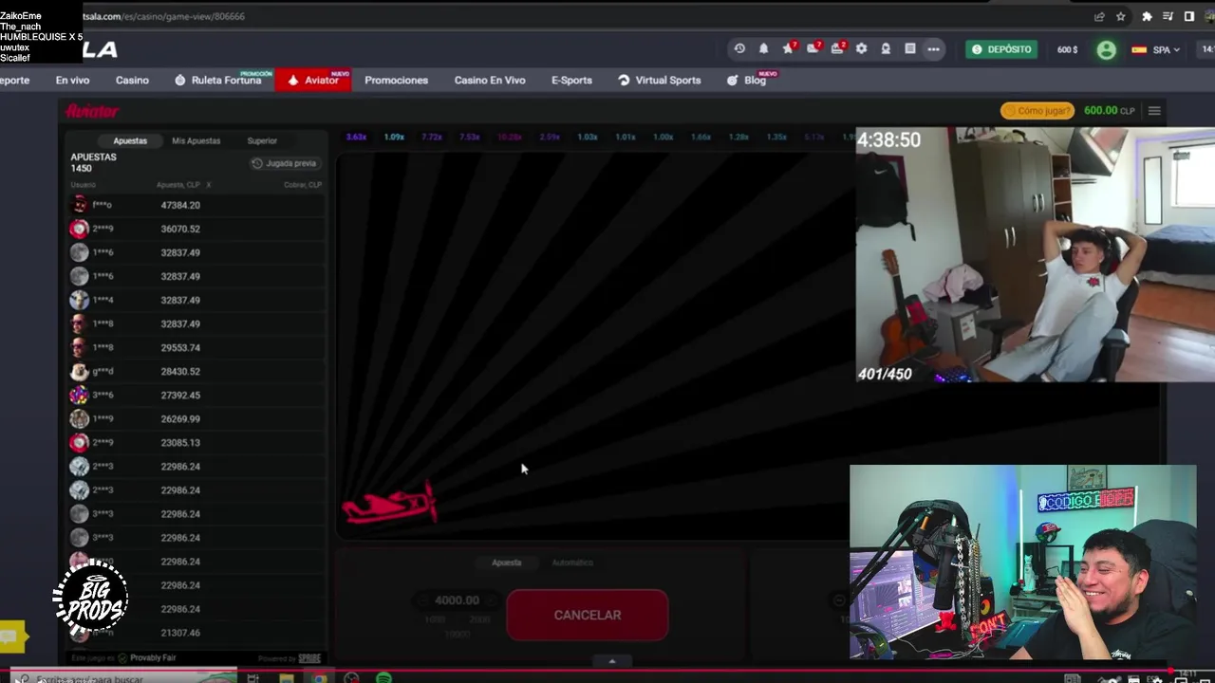The width and height of the screenshot is (1215, 683).
Task: Open the icon with badge 2
Action: tap(837, 48)
